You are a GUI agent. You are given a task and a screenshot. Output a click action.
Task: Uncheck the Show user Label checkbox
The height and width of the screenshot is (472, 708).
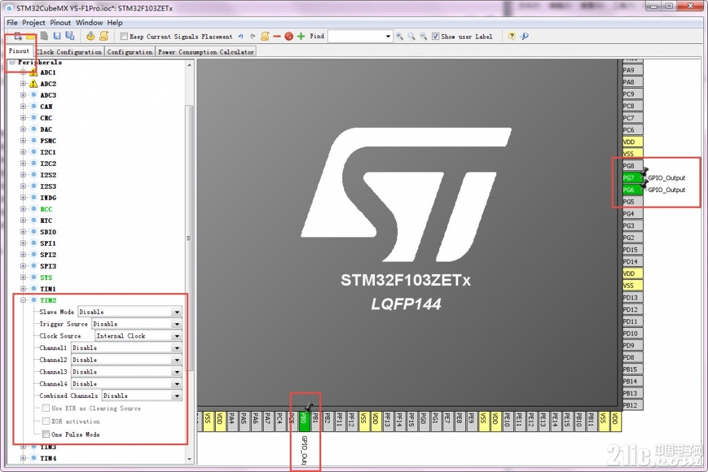[435, 36]
